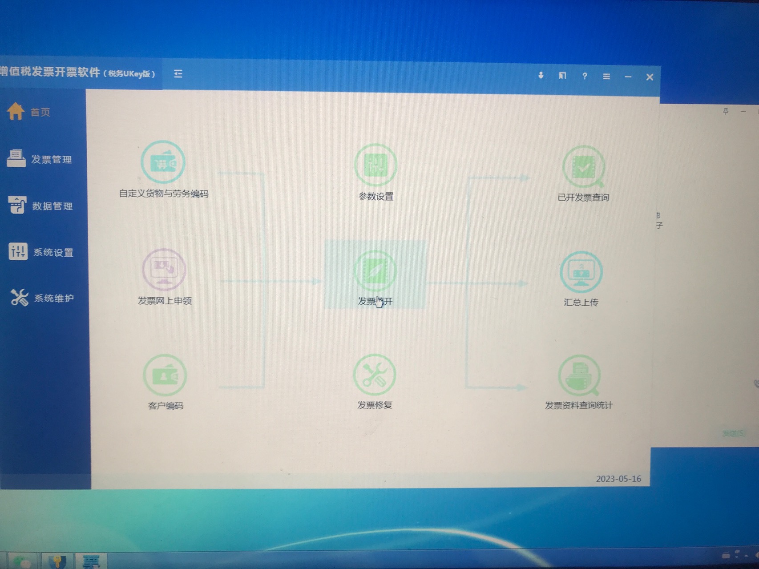Click the 参数设置 icon

click(x=375, y=165)
